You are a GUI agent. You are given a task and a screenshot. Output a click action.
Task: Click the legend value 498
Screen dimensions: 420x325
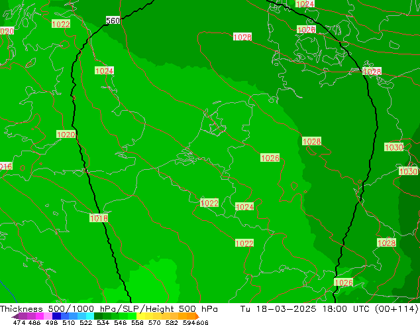(52, 322)
